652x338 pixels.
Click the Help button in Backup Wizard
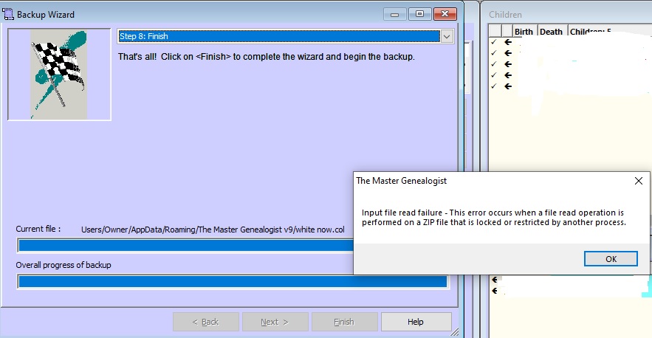(416, 322)
